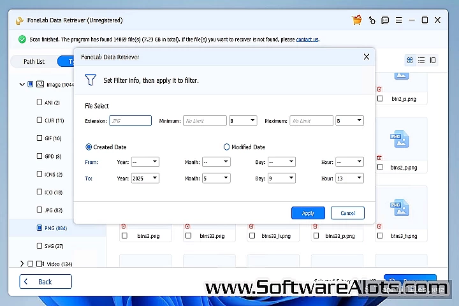
Task: Click the deleted mark on btns33.png
Action: pyautogui.click(x=187, y=226)
